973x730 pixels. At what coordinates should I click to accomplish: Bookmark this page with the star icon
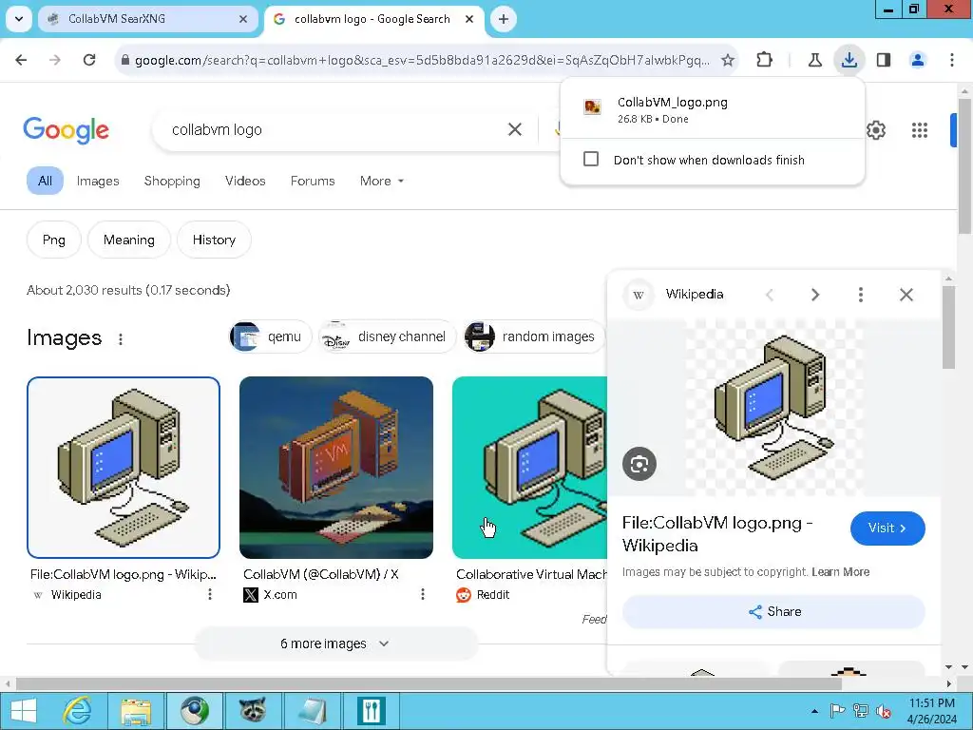(x=728, y=60)
